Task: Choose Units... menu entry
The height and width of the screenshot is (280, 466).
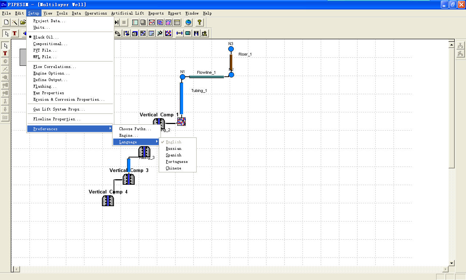Action: click(x=71, y=27)
